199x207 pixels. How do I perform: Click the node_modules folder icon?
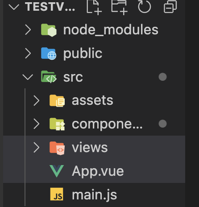pyautogui.click(x=49, y=30)
